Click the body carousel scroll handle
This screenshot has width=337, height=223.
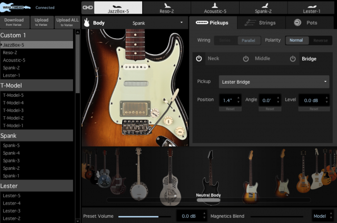tap(209, 200)
